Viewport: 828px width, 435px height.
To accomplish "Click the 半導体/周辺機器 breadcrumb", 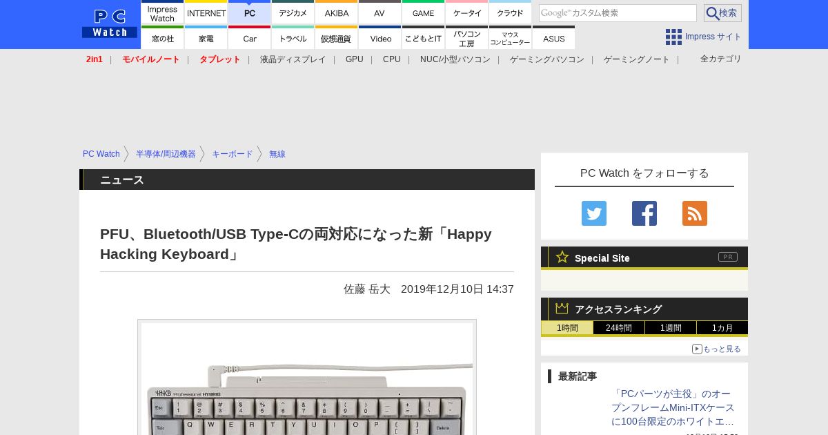I will click(166, 154).
